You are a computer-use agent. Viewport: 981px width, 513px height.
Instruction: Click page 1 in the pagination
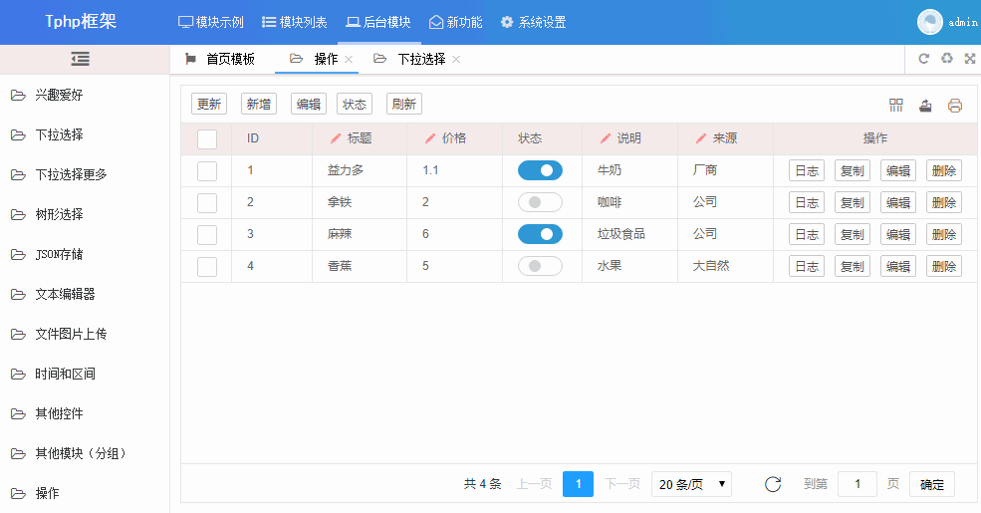tap(578, 484)
